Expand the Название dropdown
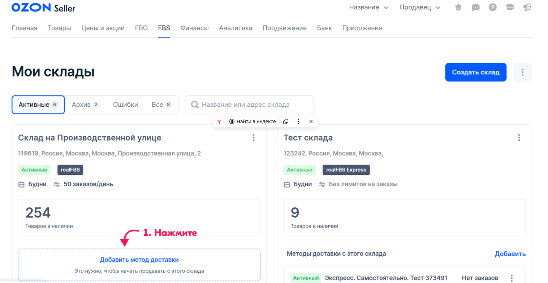Viewport: 548px width, 283px height. [368, 8]
